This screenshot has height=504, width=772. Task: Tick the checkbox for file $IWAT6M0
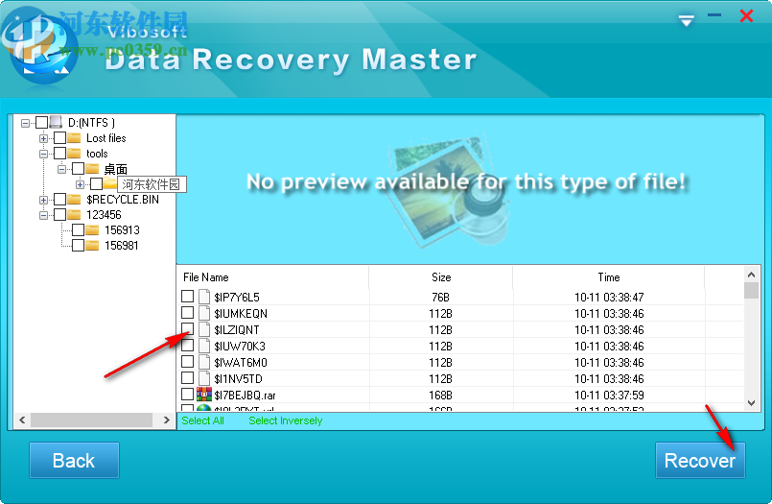click(187, 362)
